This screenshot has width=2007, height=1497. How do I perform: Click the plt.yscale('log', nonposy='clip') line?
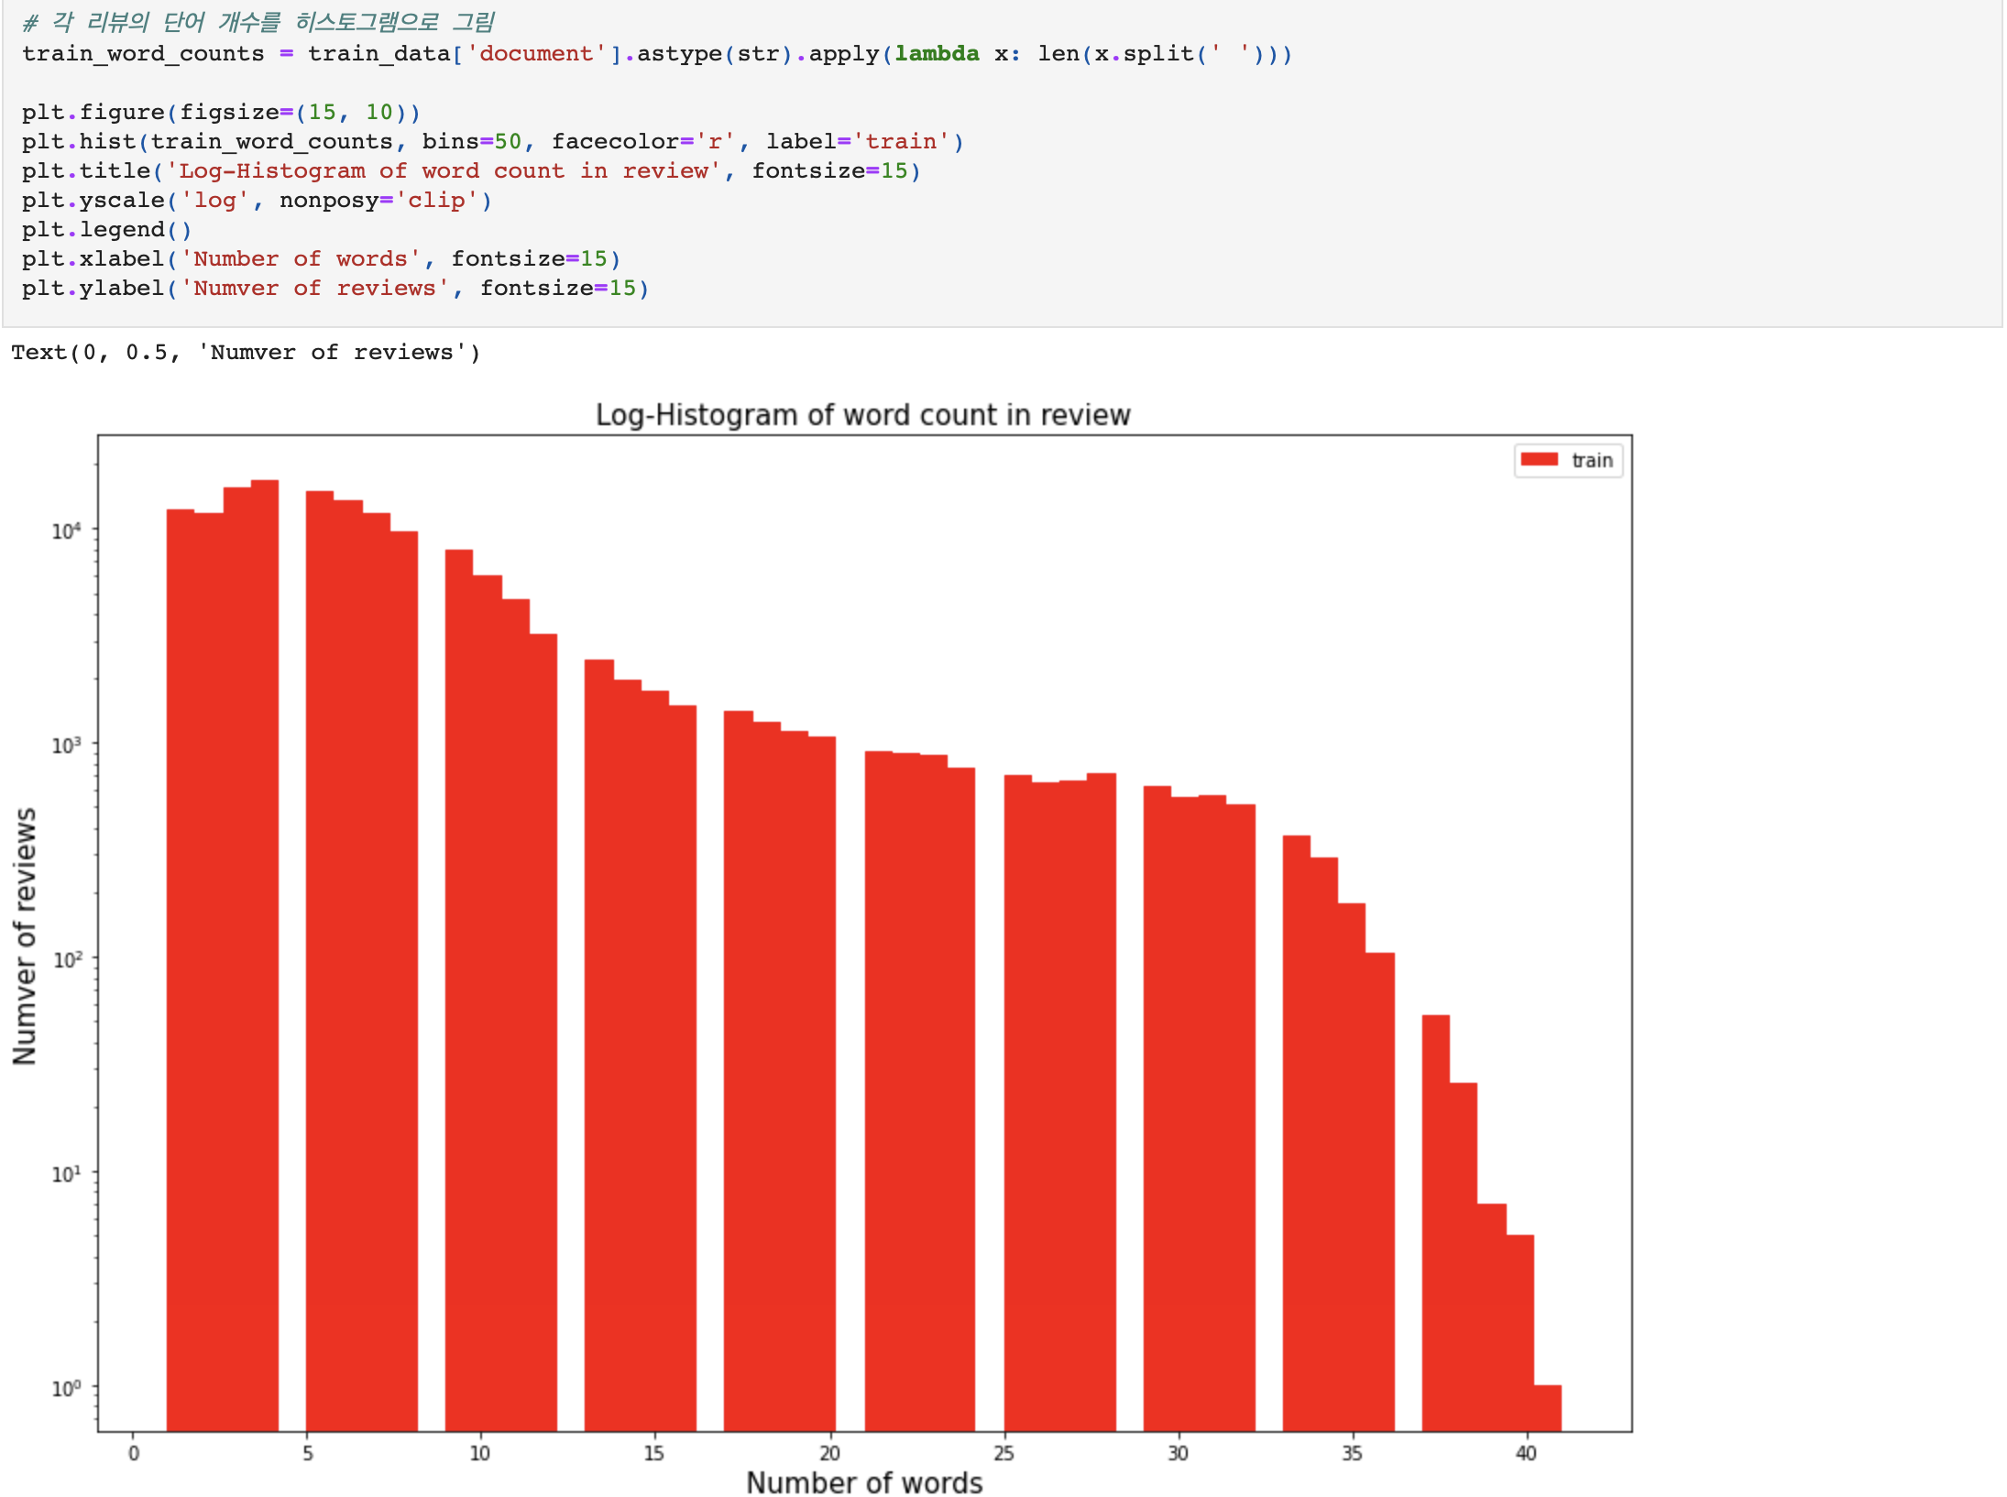tap(257, 201)
